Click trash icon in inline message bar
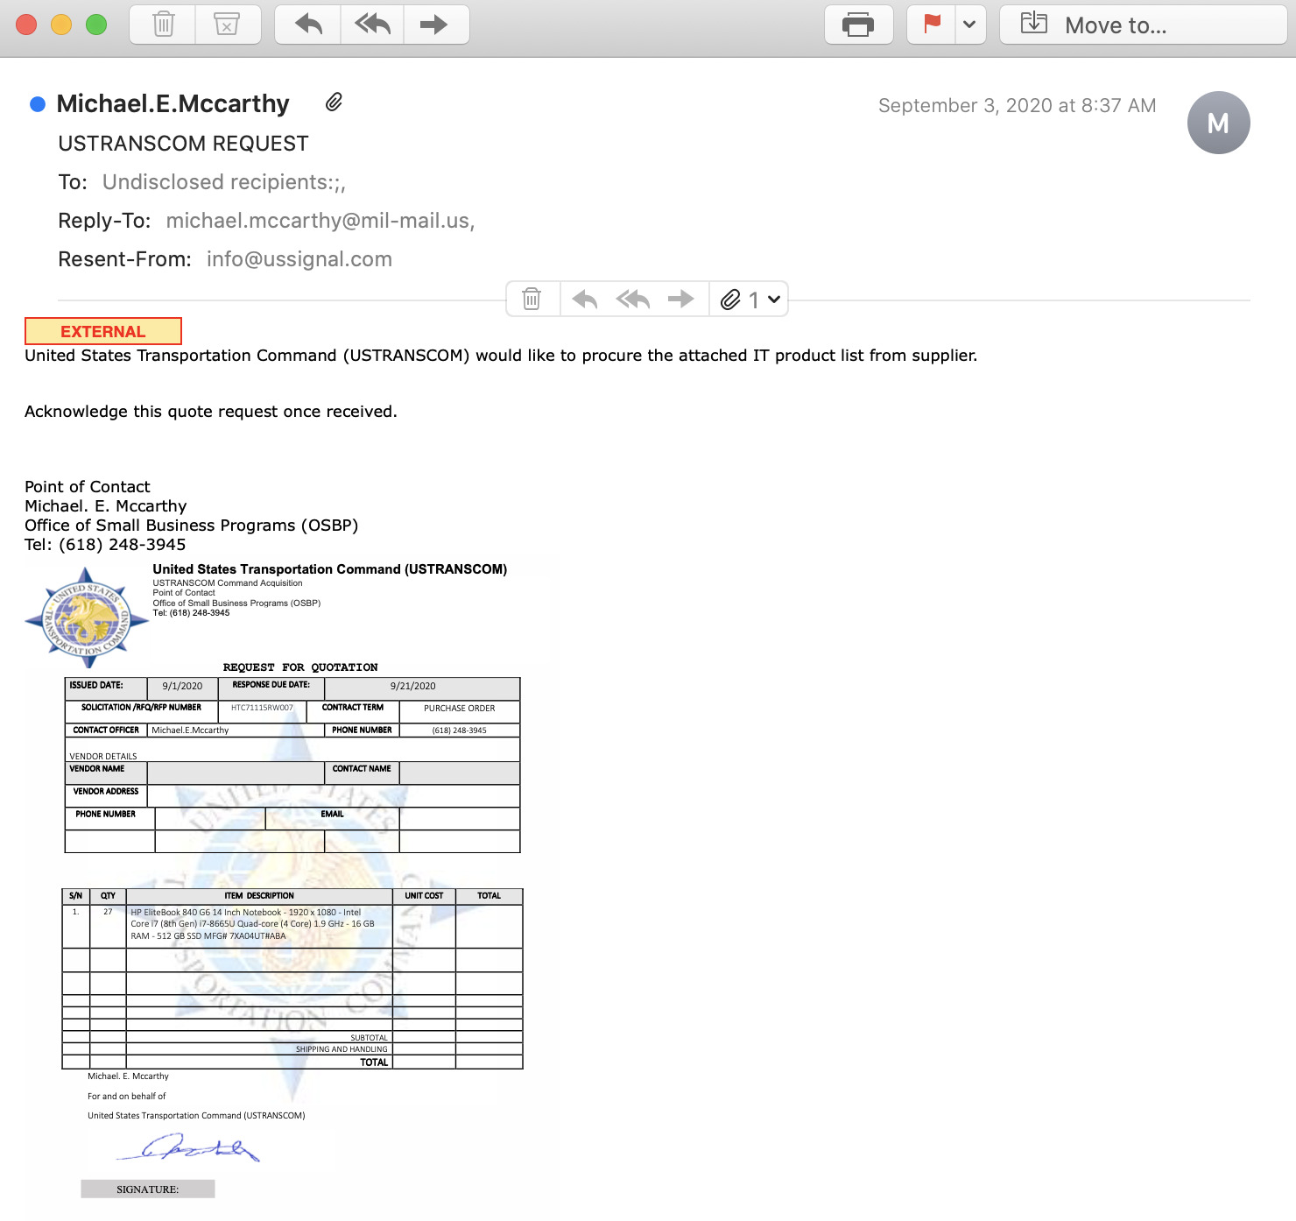Image resolution: width=1296 pixels, height=1221 pixels. coord(532,300)
